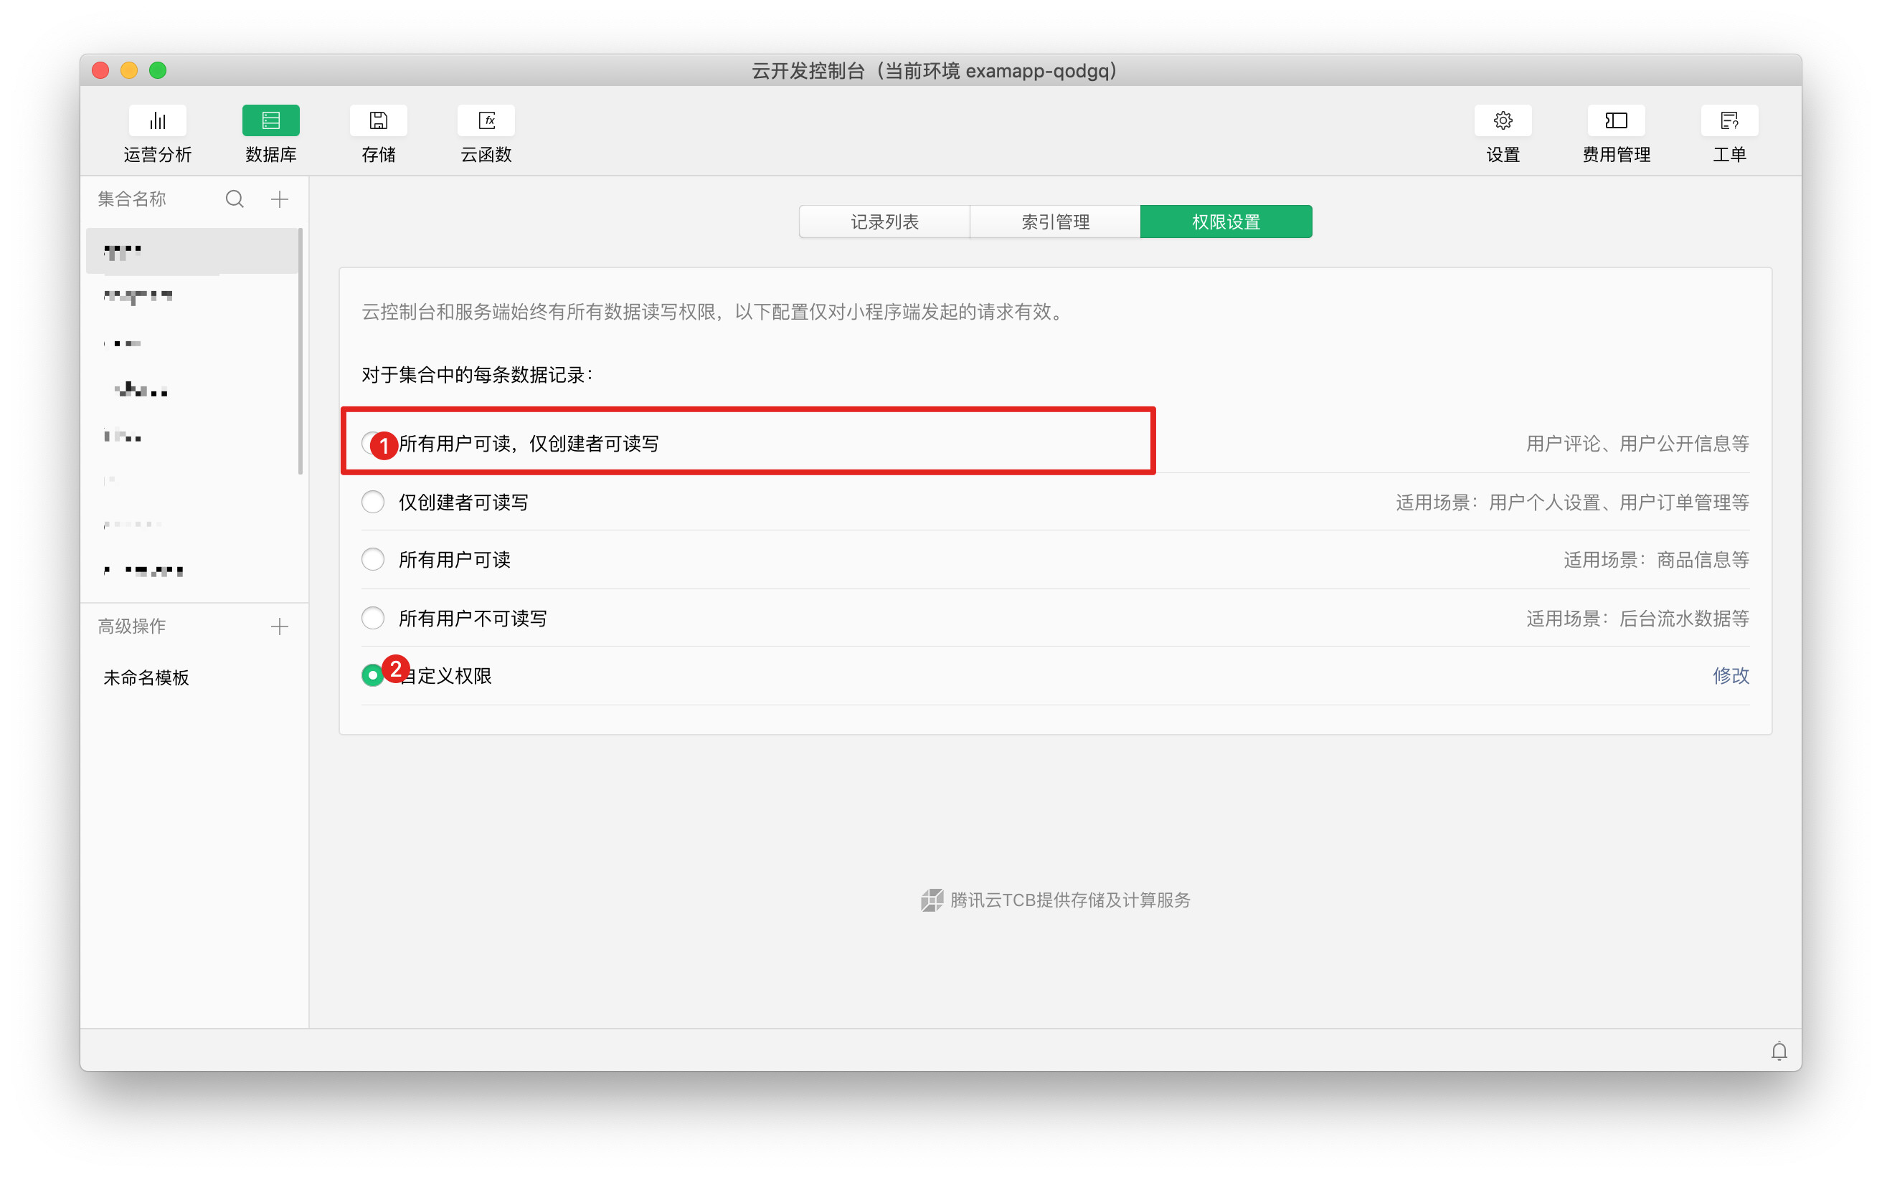This screenshot has height=1177, width=1882.
Task: Open the 运营分析 analytics icon
Action: 157,120
